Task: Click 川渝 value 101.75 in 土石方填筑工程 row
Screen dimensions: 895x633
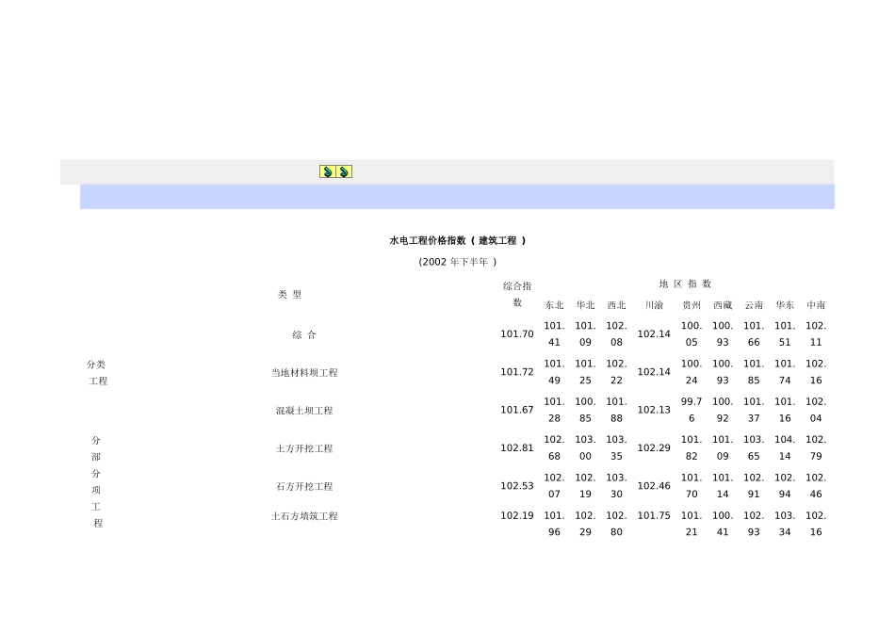Action: [654, 515]
